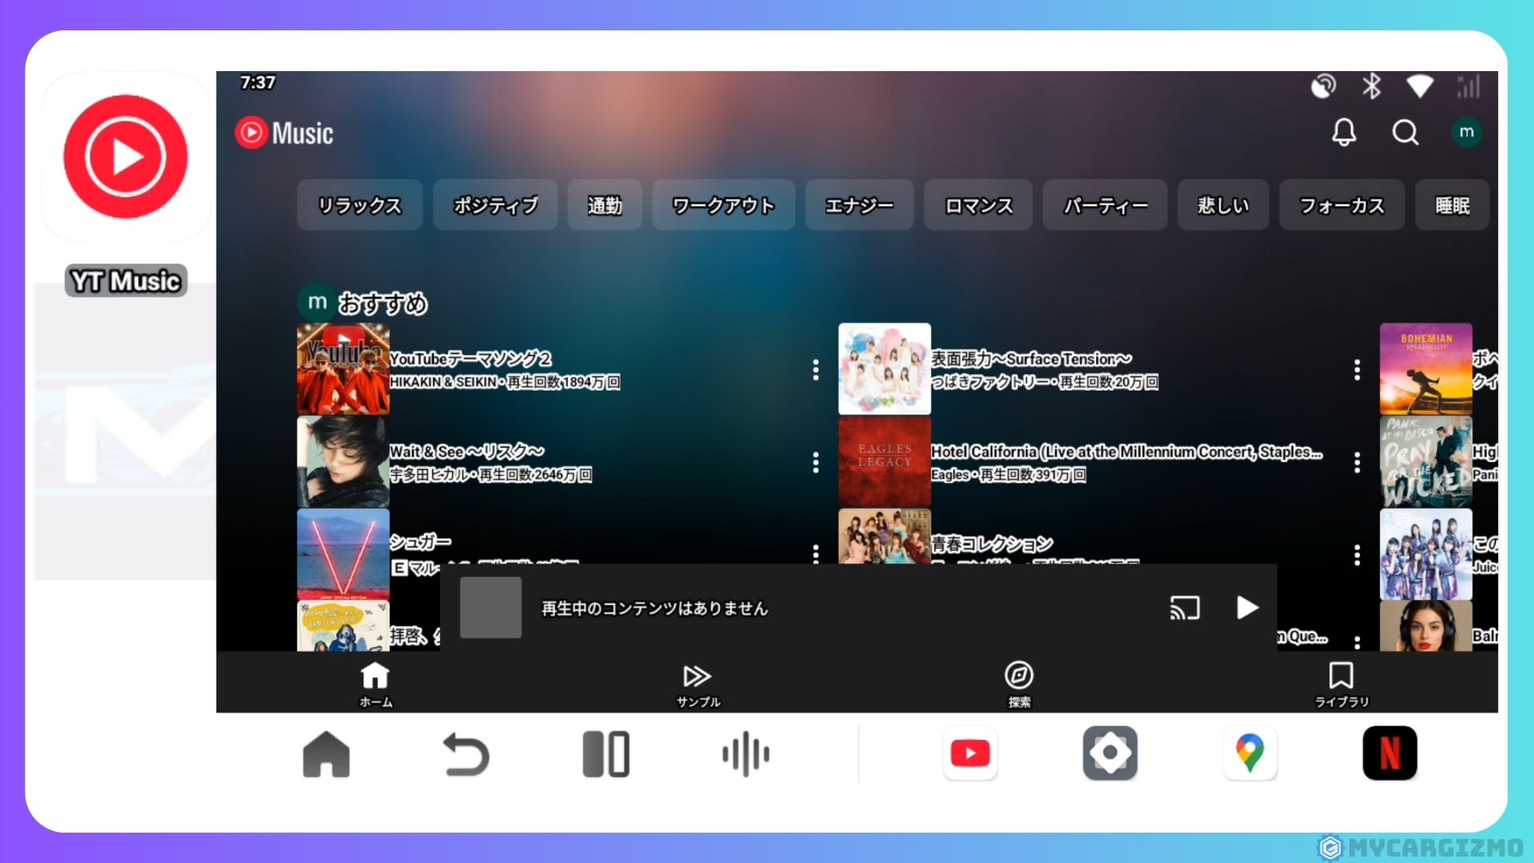The height and width of the screenshot is (863, 1534).
Task: Open the voice assistant waveform icon
Action: click(745, 754)
